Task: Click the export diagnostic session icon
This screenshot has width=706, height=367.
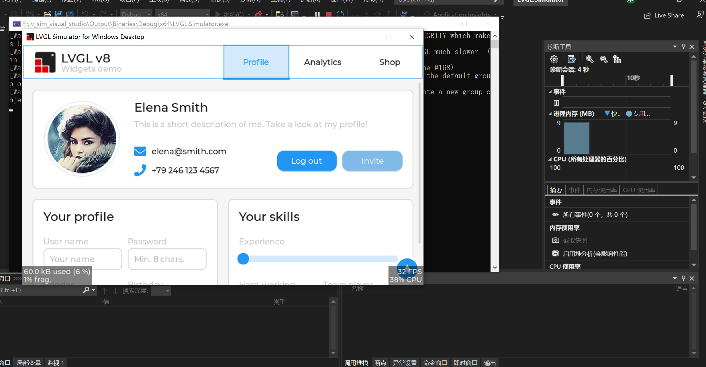Action: pyautogui.click(x=571, y=59)
